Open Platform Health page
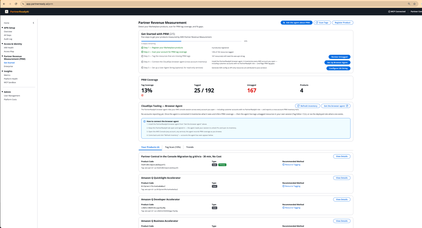The image size is (422, 228). (11, 79)
